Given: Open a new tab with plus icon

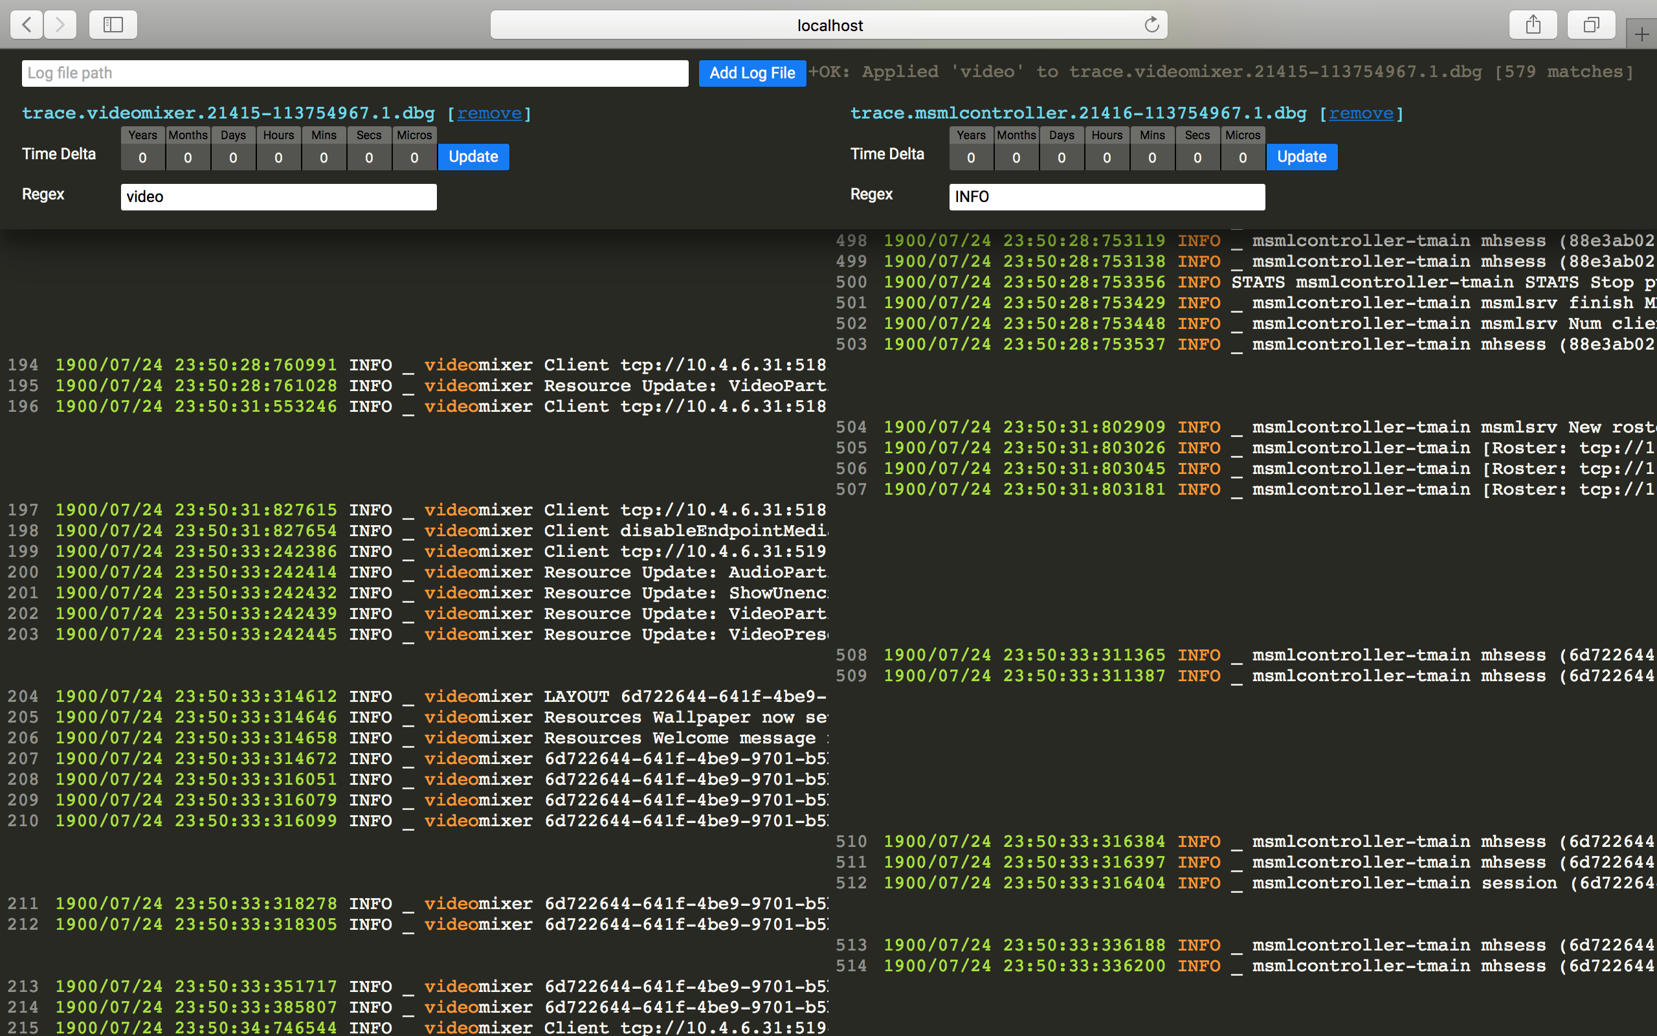Looking at the screenshot, I should point(1641,34).
